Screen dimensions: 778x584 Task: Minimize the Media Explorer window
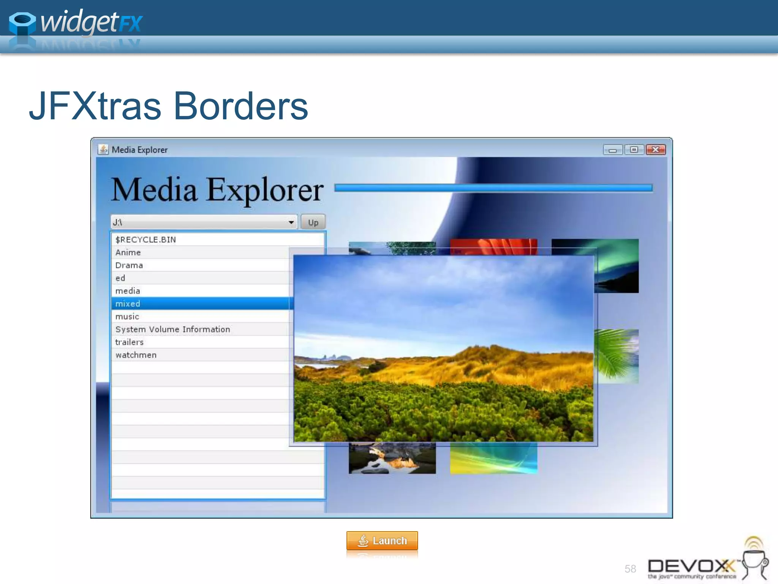(613, 150)
